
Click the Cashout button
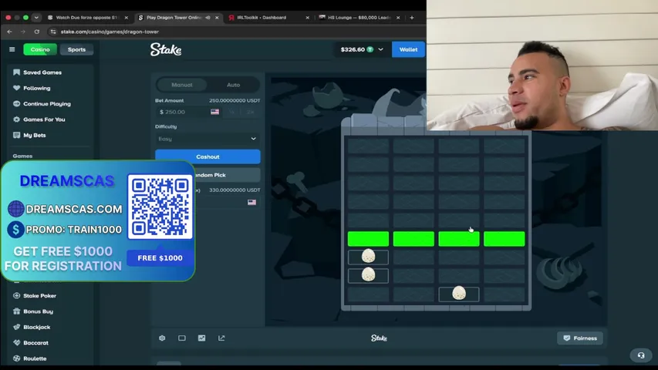tap(208, 156)
